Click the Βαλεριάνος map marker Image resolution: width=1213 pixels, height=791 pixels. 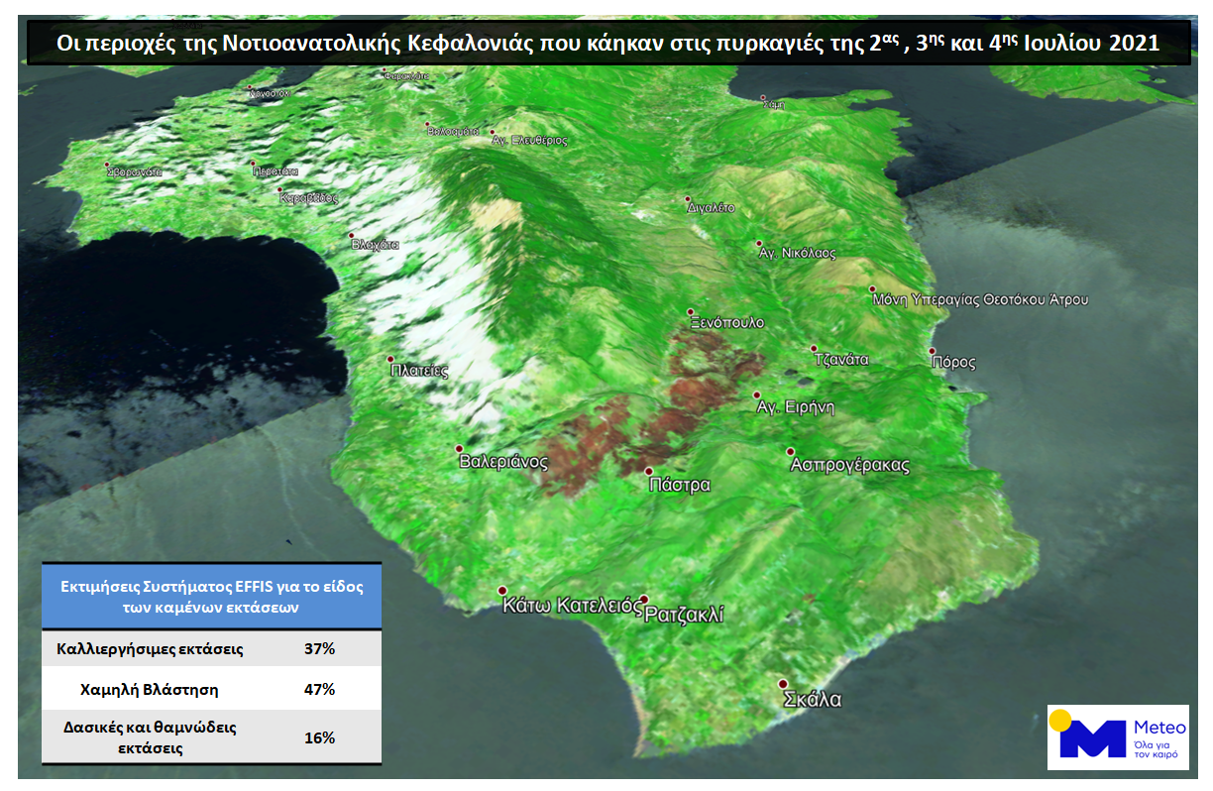459,449
